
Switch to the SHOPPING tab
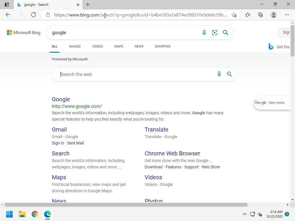pyautogui.click(x=163, y=46)
